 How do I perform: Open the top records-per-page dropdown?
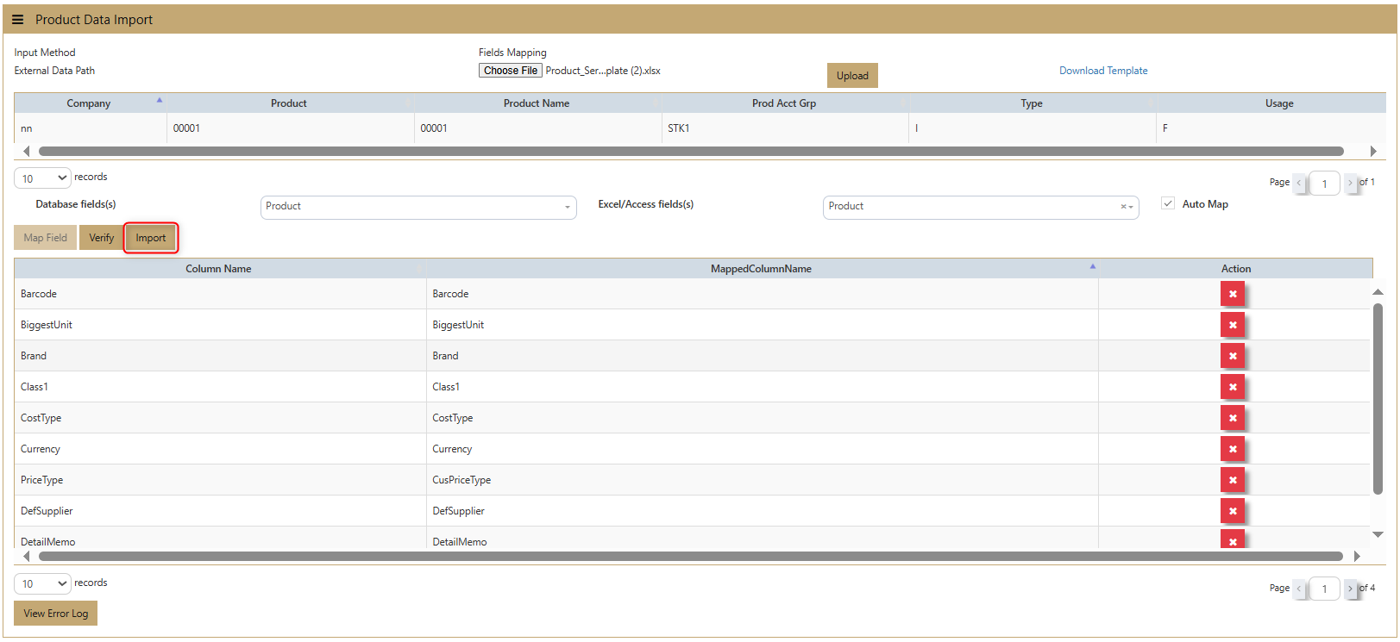(42, 178)
